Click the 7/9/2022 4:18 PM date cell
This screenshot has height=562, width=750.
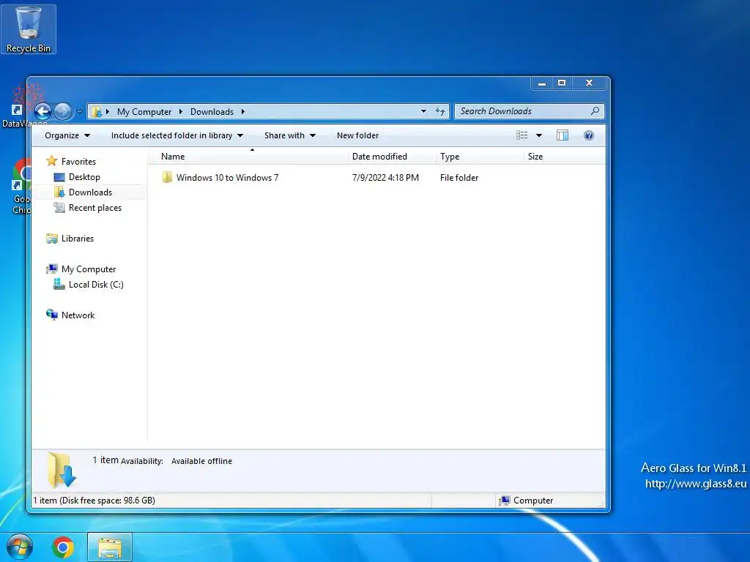[385, 178]
